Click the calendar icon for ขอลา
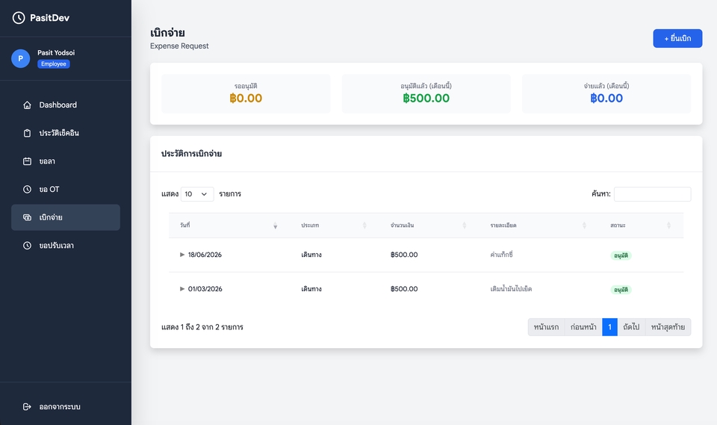717x425 pixels. (x=28, y=161)
